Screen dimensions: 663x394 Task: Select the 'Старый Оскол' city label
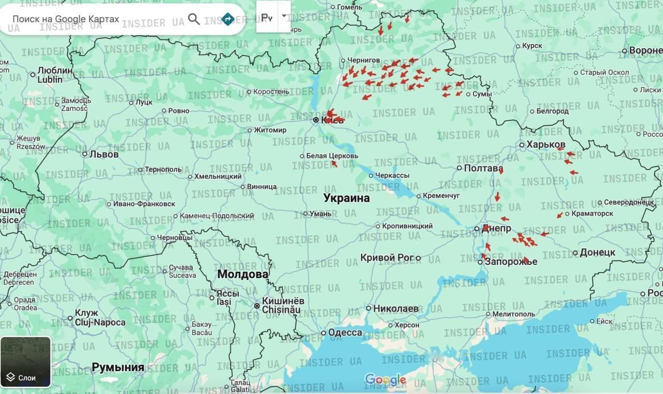pyautogui.click(x=604, y=72)
